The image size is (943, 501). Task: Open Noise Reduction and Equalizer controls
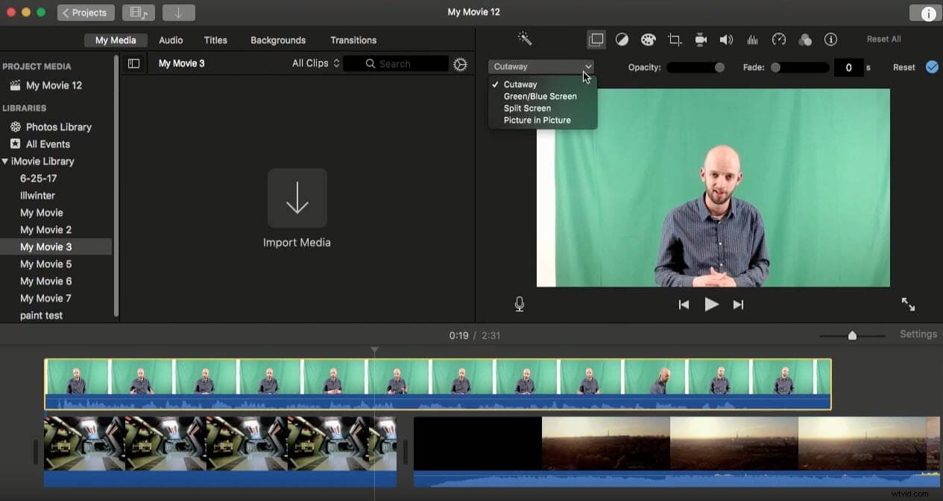pos(752,39)
